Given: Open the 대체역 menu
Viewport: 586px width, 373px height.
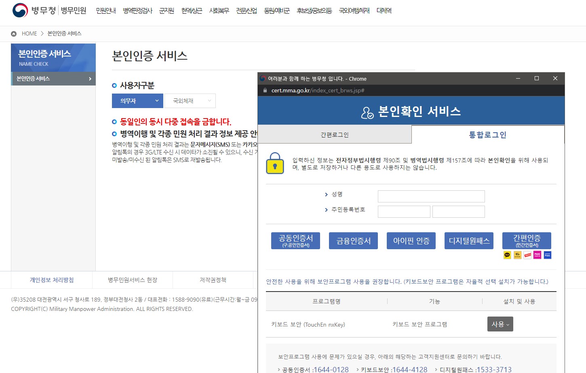Looking at the screenshot, I should tap(384, 11).
